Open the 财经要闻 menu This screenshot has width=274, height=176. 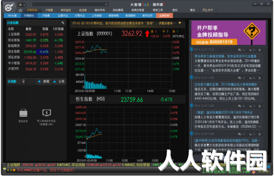pos(118,10)
